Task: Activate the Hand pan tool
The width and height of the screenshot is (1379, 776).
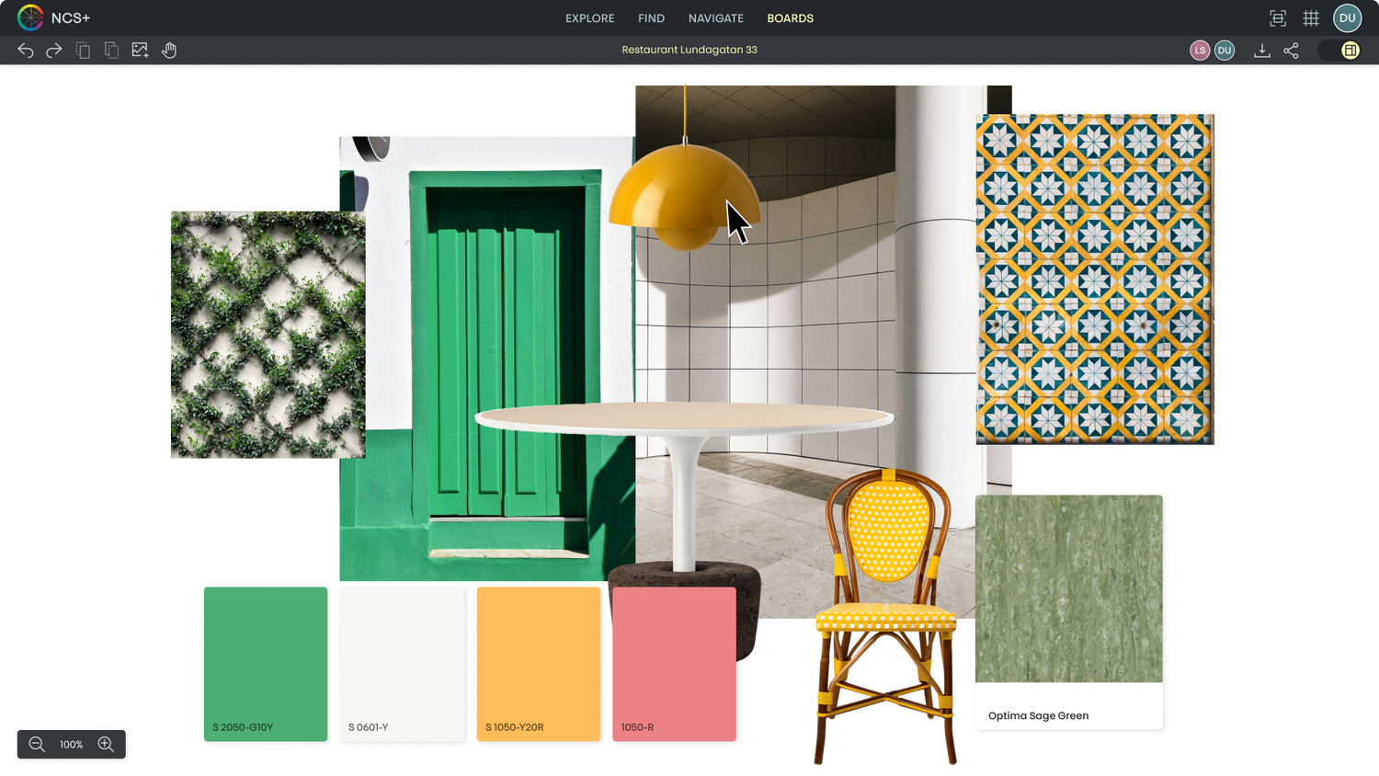Action: point(169,50)
